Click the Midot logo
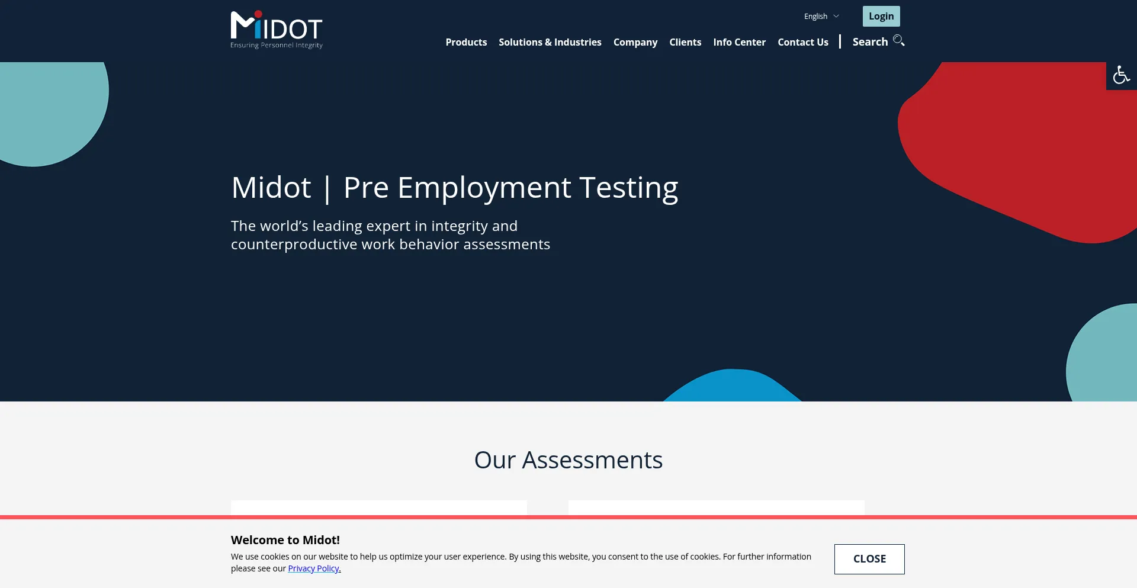Screen dimensions: 1137x588 (x=276, y=27)
